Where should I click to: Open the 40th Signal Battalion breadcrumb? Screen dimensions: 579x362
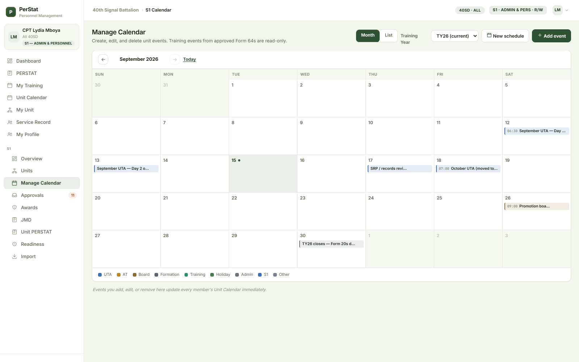point(115,10)
